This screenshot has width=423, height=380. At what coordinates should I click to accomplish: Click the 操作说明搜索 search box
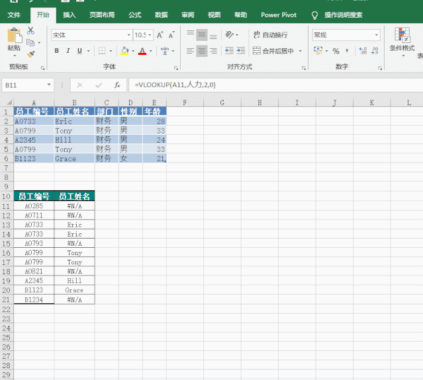(343, 15)
